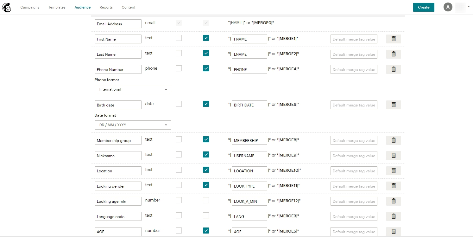Delete the Looking gender field
The width and height of the screenshot is (473, 237).
coord(394,186)
